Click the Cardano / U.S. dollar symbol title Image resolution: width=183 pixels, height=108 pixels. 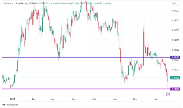(14, 3)
